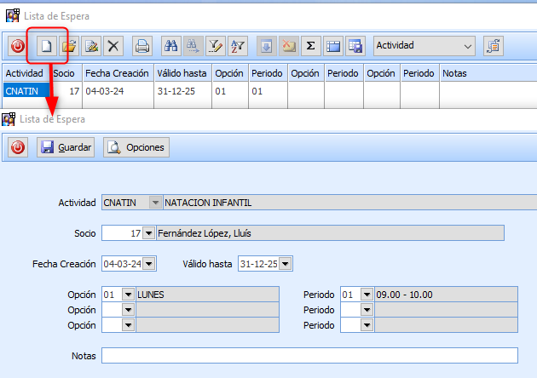Click the Fecha Creación column header
Viewport: 537px width, 378px height.
coord(118,73)
